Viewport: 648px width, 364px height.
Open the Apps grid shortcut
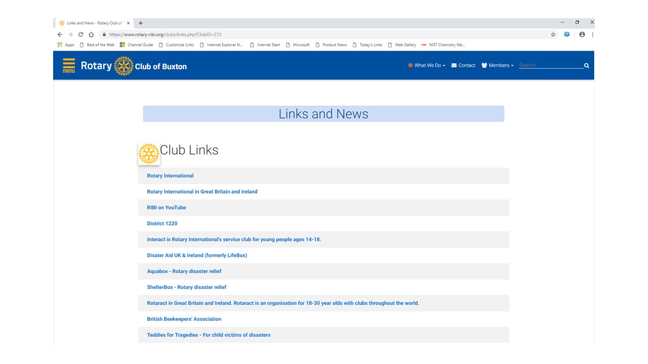click(65, 45)
